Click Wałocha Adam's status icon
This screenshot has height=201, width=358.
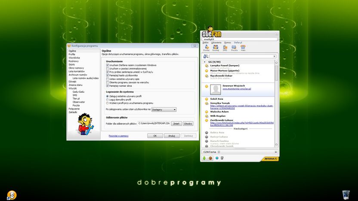(x=207, y=112)
